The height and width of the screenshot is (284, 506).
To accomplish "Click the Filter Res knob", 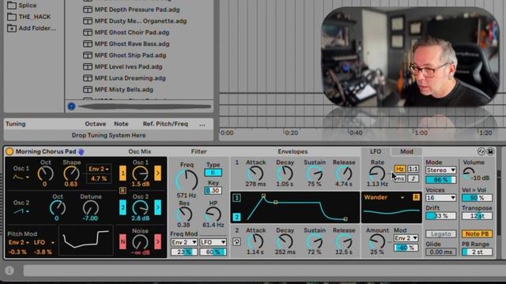I will click(x=184, y=215).
